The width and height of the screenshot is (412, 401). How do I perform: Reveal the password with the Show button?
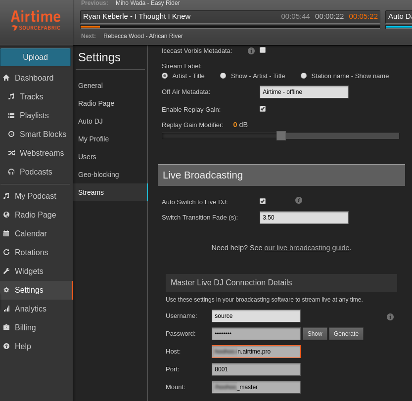tap(315, 333)
